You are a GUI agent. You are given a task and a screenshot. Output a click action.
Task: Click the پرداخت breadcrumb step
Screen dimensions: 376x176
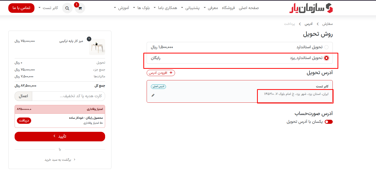point(289,24)
